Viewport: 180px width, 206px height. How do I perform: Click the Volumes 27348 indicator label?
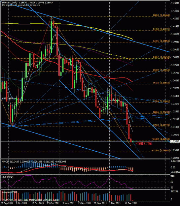pyautogui.click(x=10, y=192)
